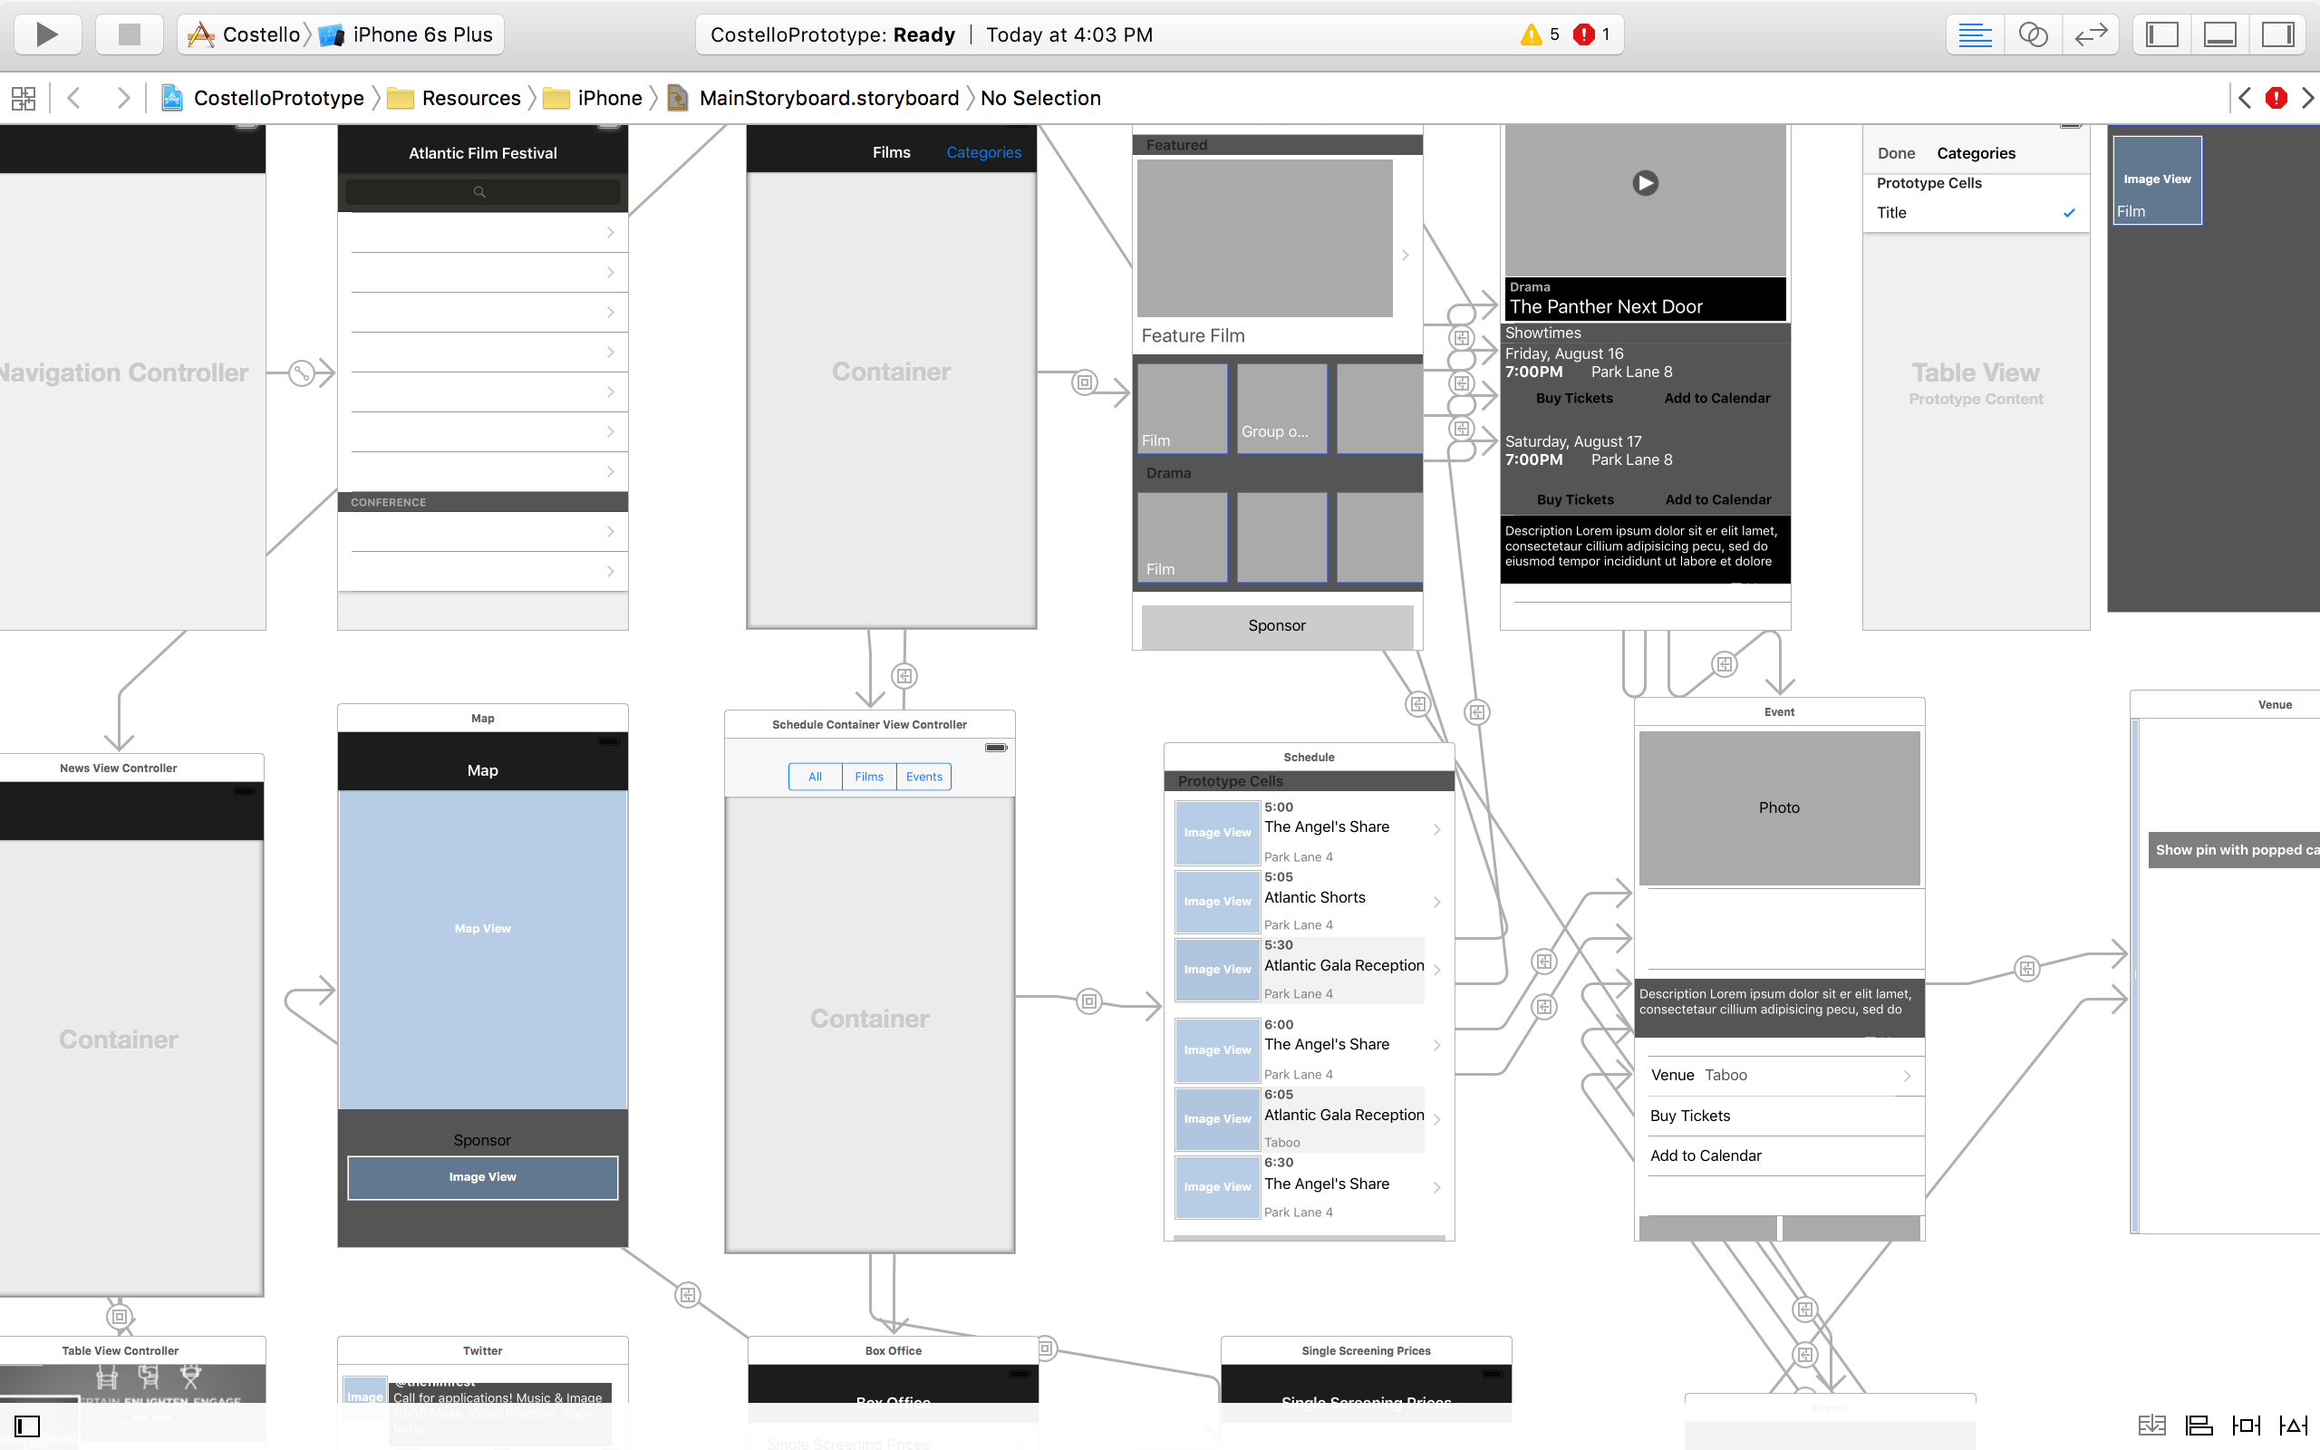
Task: Show the document outline button
Action: click(x=27, y=1426)
